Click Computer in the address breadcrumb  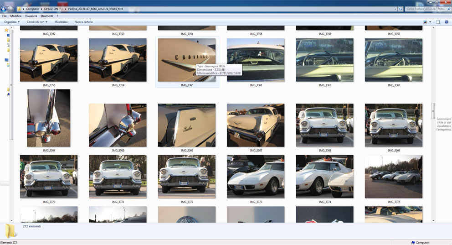(x=32, y=9)
